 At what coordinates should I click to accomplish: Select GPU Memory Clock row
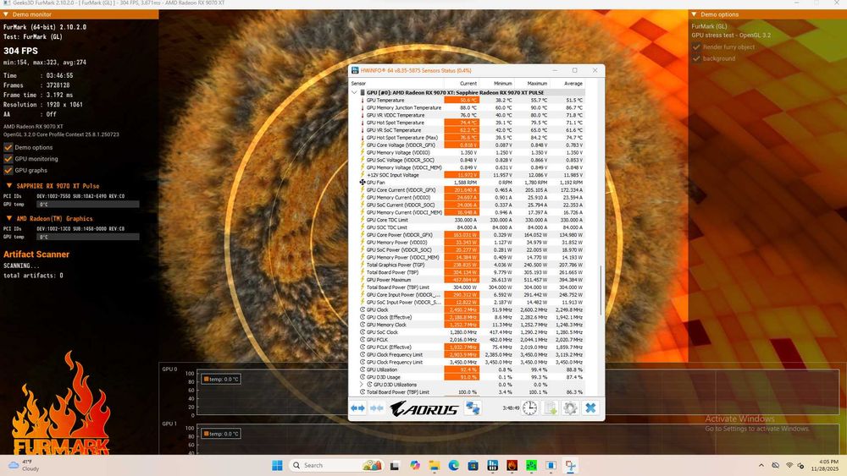(468, 325)
